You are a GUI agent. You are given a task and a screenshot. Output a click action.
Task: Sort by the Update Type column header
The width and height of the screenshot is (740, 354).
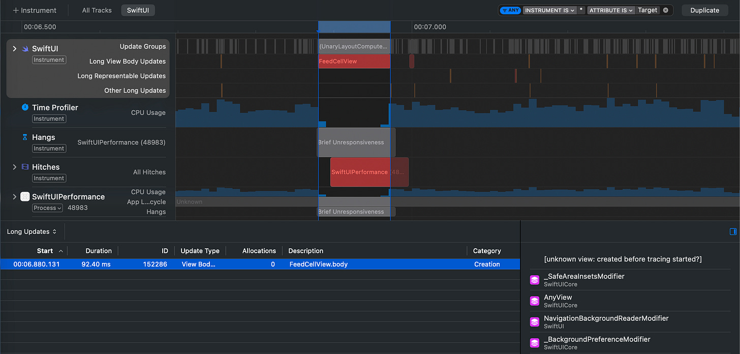(200, 251)
